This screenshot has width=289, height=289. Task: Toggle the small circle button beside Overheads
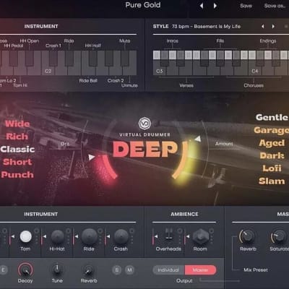[179, 231]
